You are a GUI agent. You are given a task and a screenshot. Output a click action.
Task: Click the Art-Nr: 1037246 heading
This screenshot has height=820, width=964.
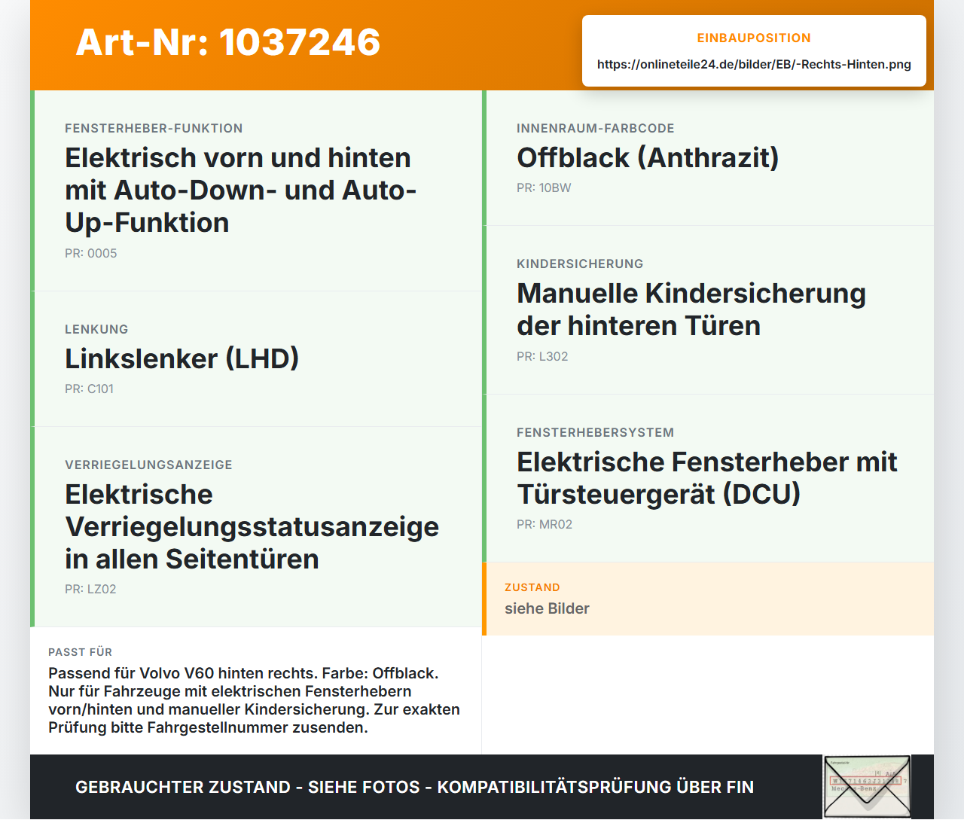click(228, 41)
